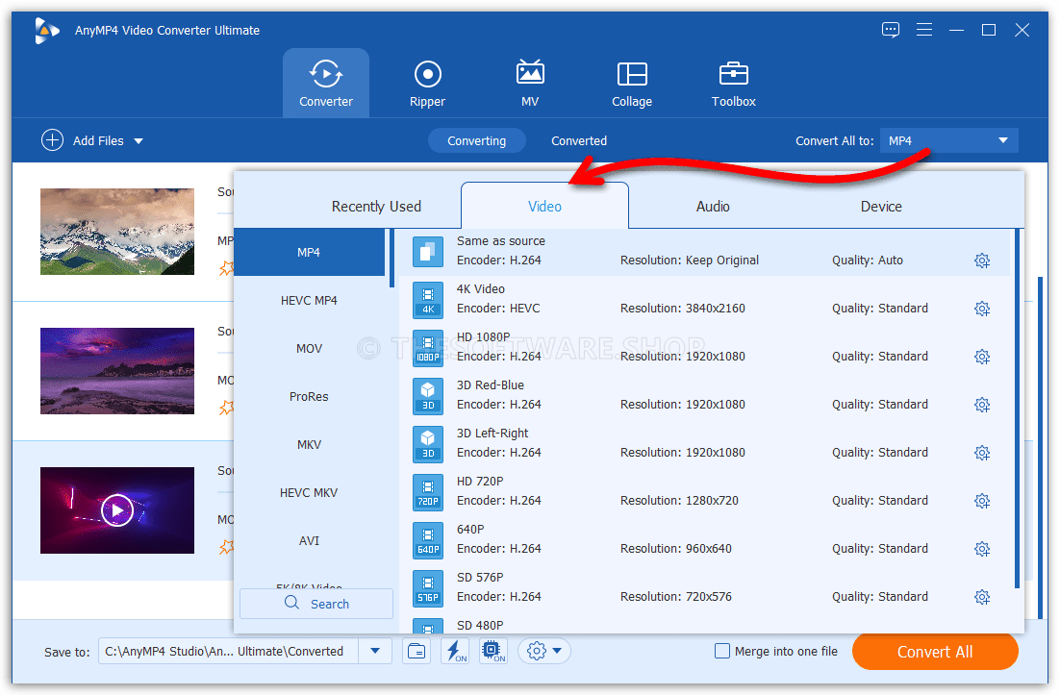Image resolution: width=1060 pixels, height=695 pixels.
Task: Select ProRes in the format list
Action: 309,396
